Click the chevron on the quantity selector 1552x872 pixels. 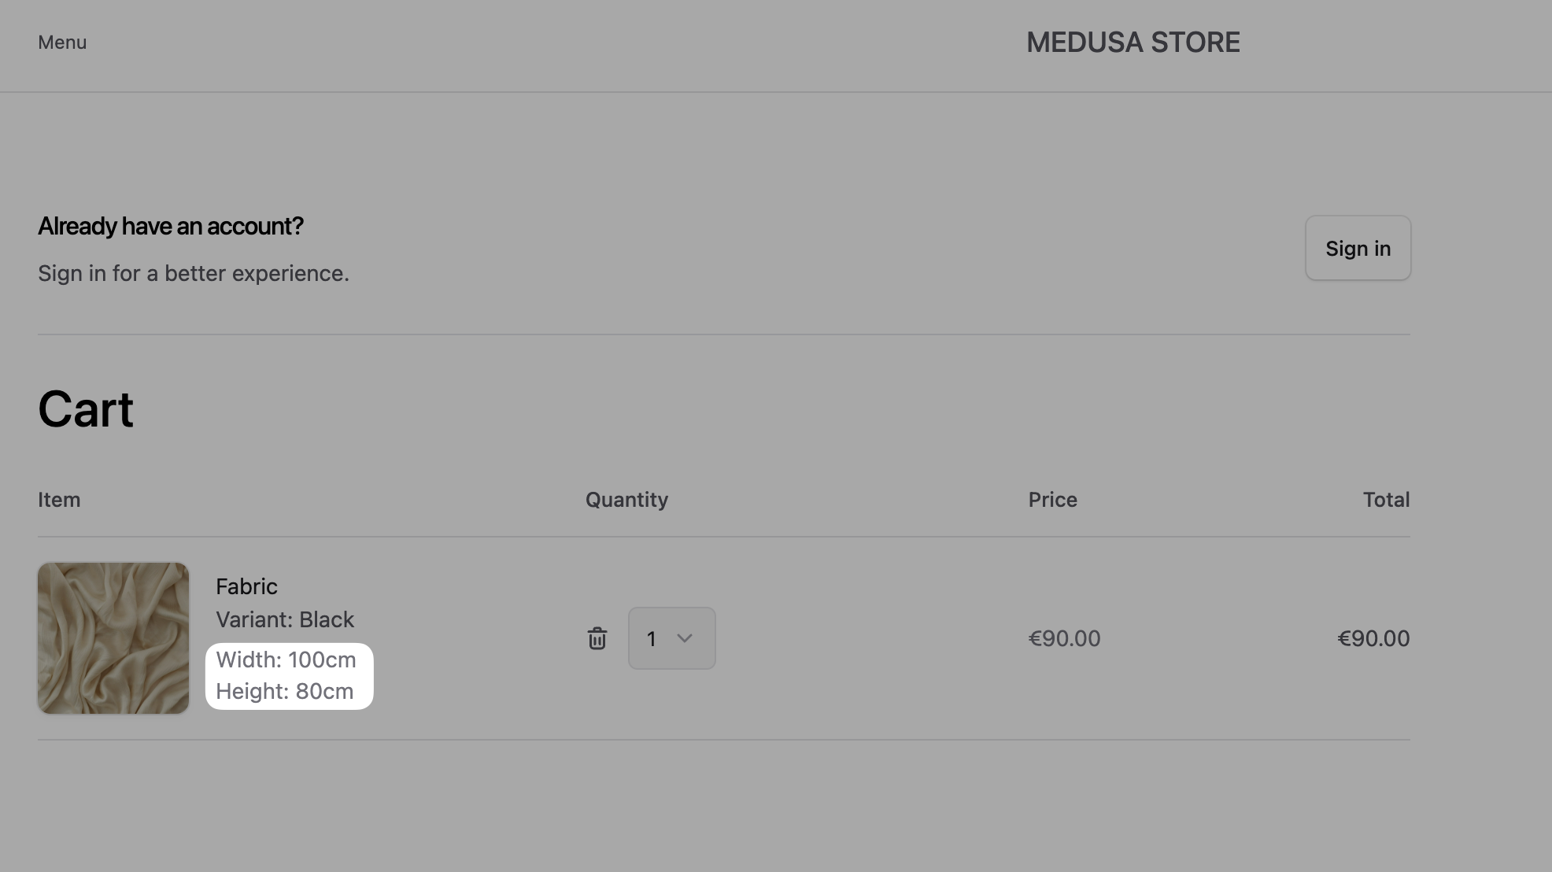point(686,638)
